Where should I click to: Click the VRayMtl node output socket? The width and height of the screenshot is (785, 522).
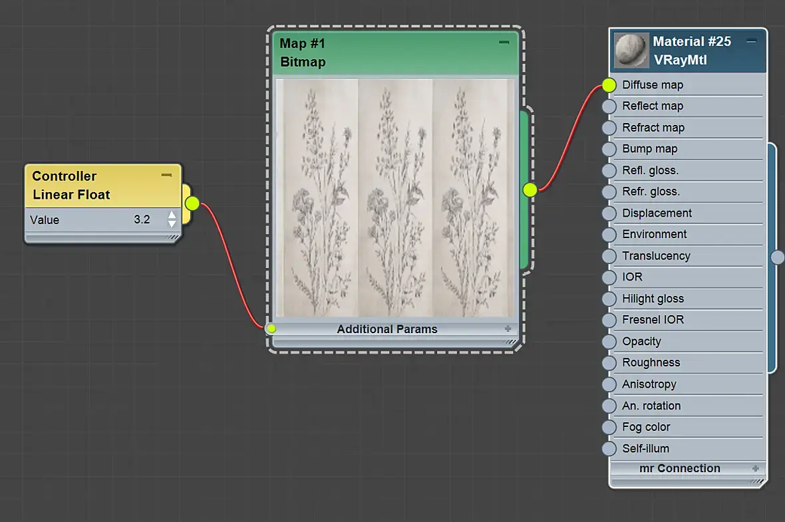(x=778, y=257)
